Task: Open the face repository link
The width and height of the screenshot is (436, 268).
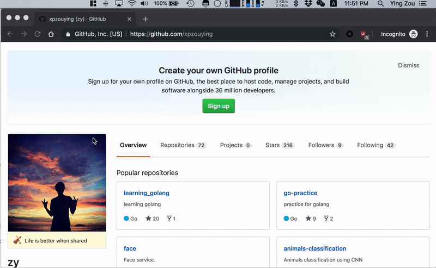Action: point(130,248)
